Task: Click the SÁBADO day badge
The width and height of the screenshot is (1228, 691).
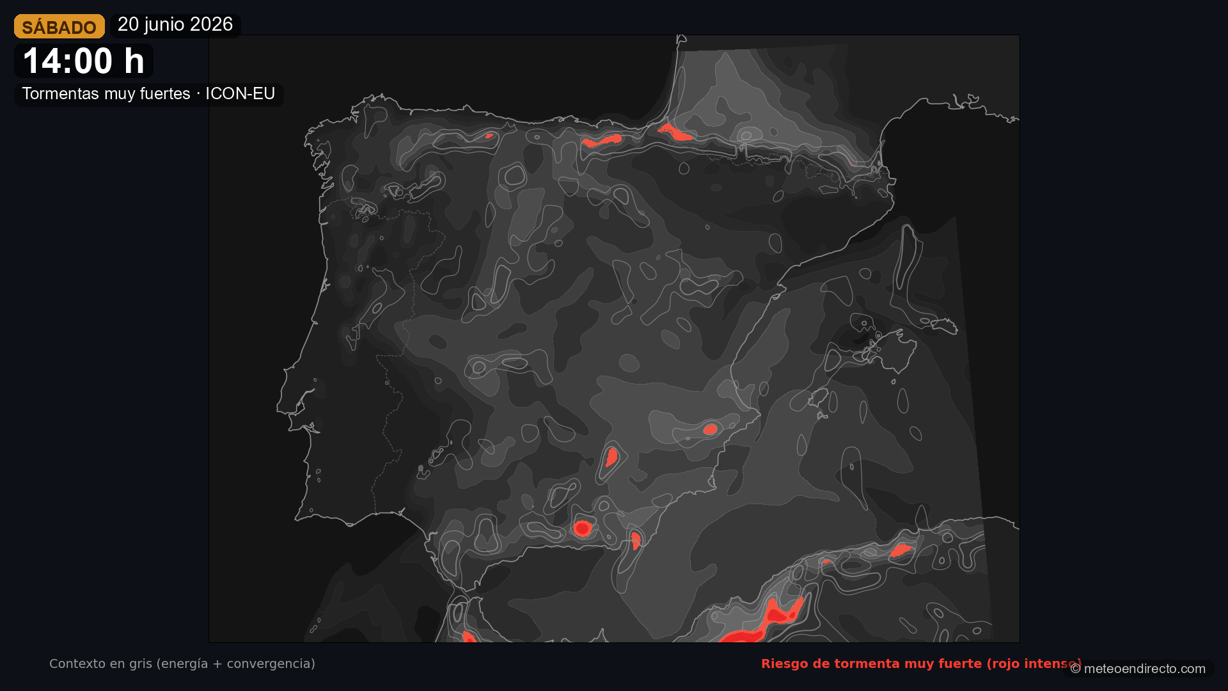Action: point(59,27)
